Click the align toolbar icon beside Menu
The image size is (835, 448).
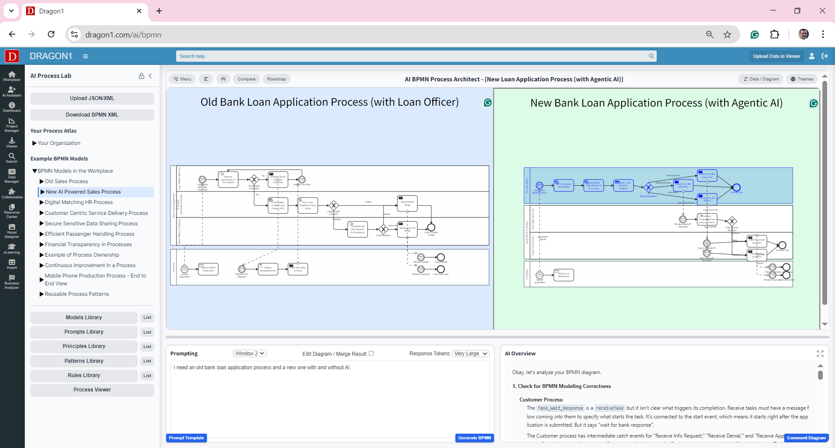206,79
